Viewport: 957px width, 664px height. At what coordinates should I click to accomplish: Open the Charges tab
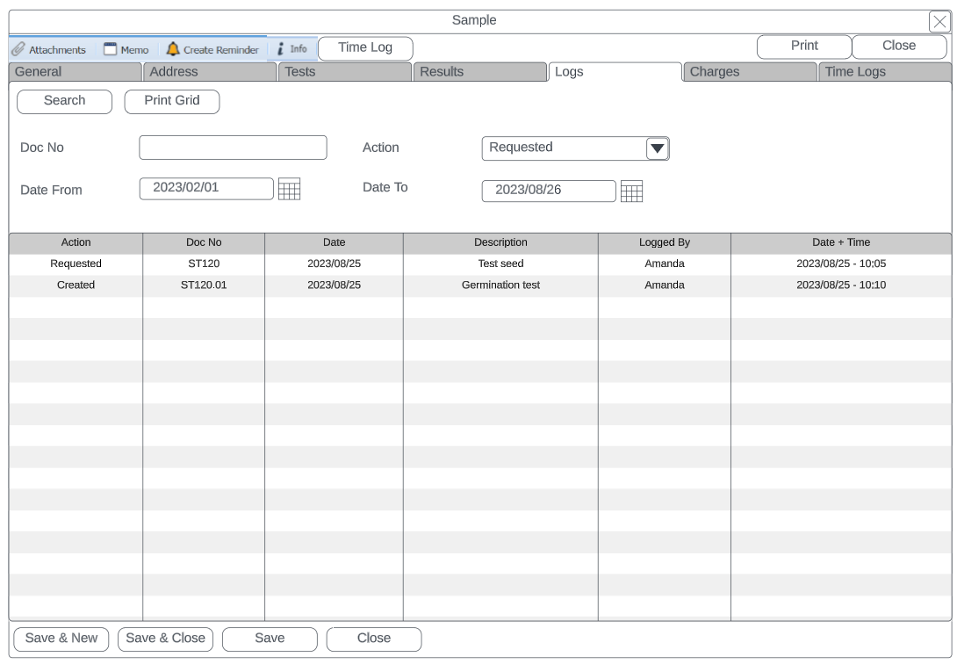click(749, 72)
